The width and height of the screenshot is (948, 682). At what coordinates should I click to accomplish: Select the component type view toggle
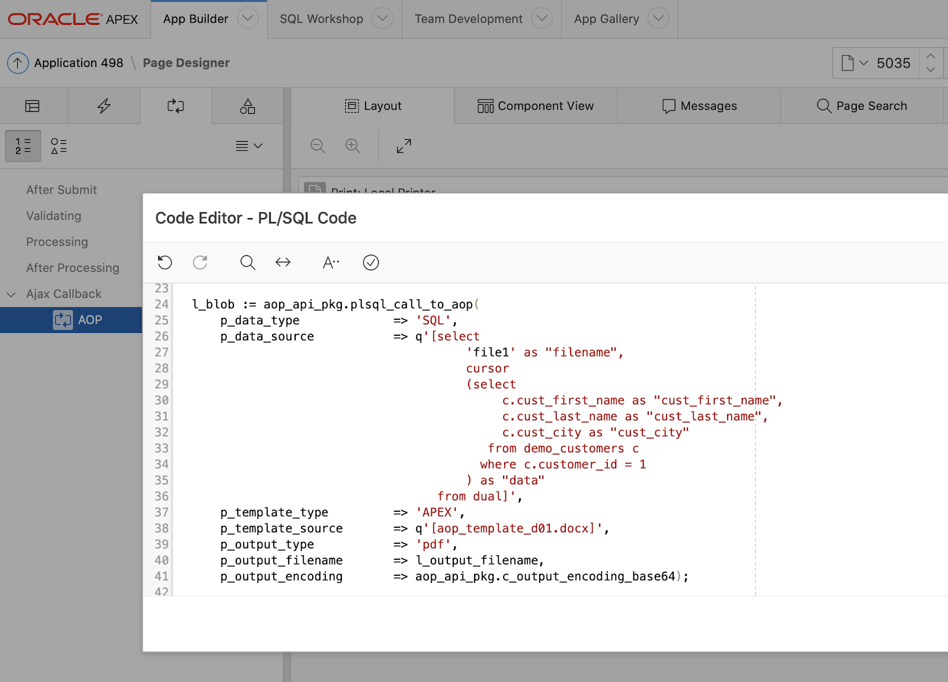coord(59,146)
